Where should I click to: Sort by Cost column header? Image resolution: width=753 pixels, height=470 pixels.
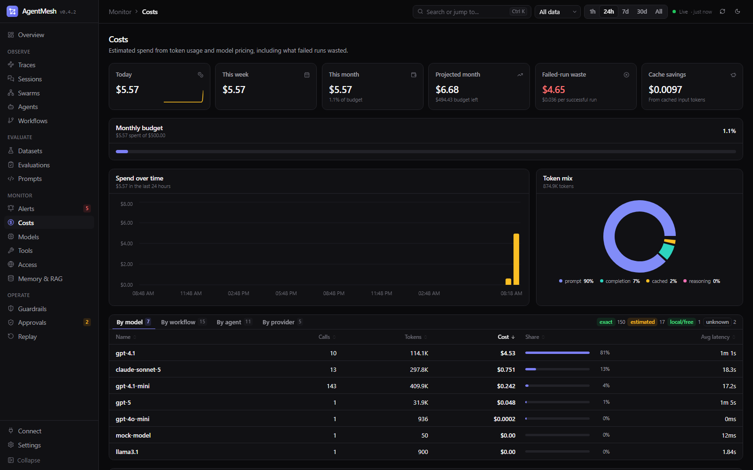click(506, 337)
